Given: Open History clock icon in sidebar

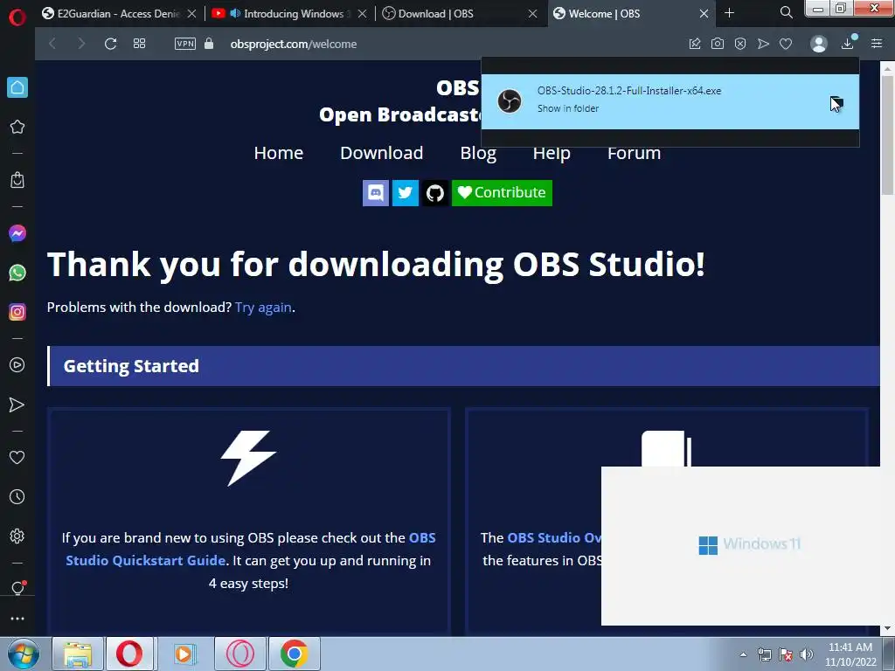Looking at the screenshot, I should coord(17,496).
